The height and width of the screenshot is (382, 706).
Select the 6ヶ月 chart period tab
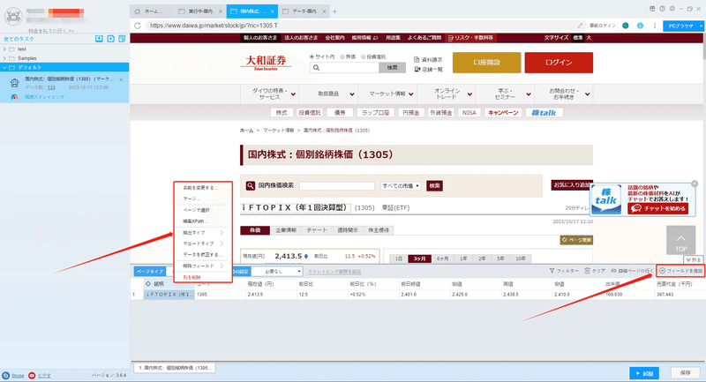(442, 258)
